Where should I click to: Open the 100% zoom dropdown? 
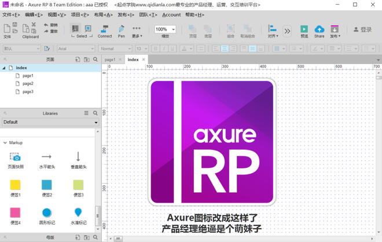pyautogui.click(x=165, y=29)
